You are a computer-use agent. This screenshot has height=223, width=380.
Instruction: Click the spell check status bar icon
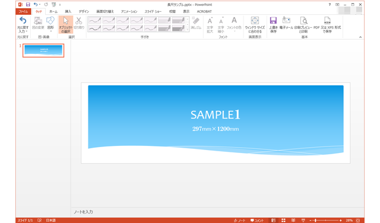click(x=40, y=221)
